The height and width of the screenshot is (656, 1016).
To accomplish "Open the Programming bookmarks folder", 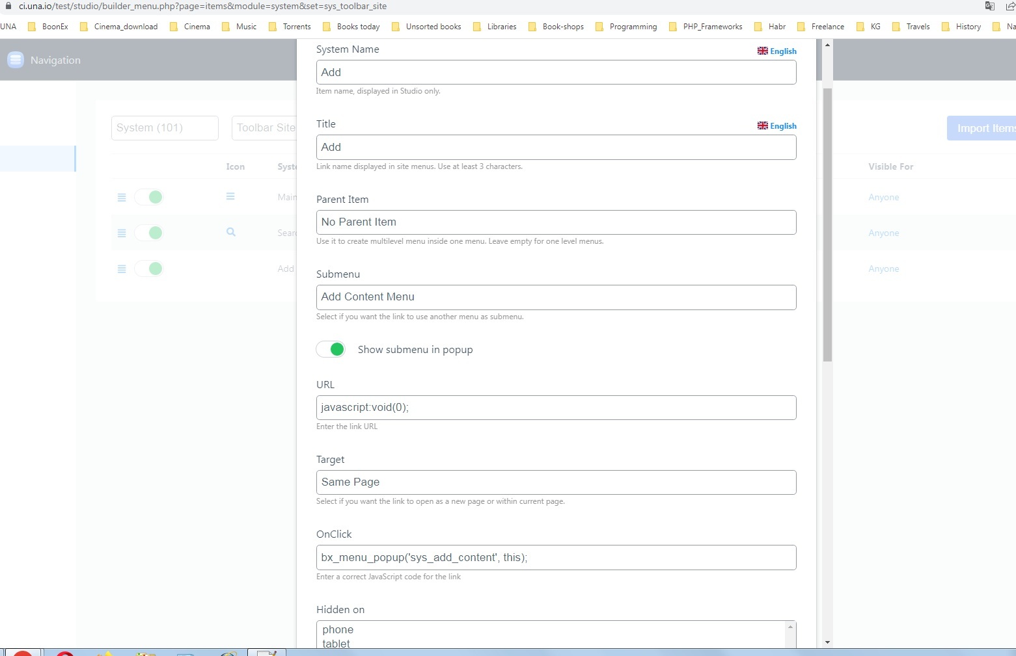I will point(626,27).
